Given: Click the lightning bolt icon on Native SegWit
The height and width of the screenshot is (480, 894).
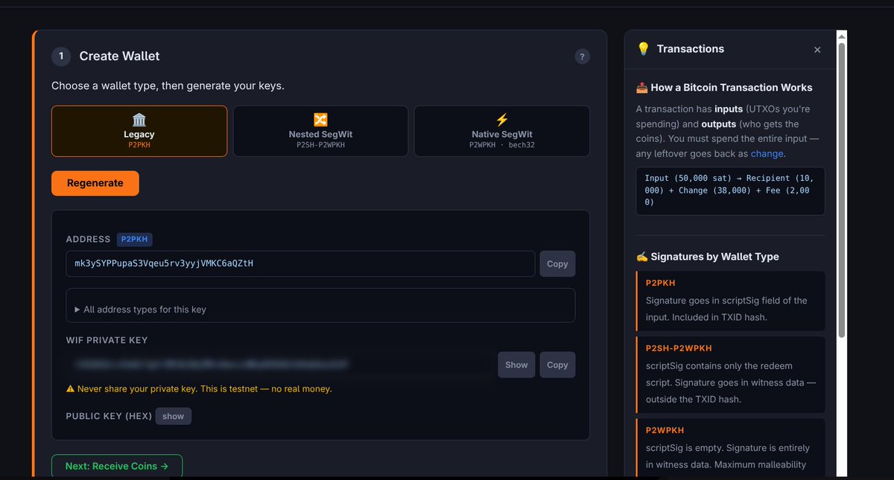Looking at the screenshot, I should (x=501, y=120).
